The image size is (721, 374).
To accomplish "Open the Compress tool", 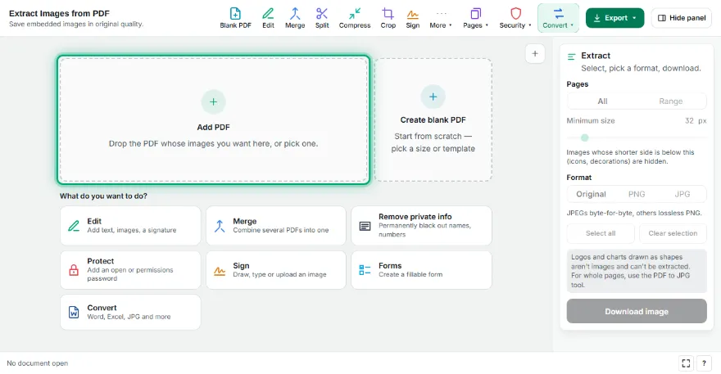I will [x=355, y=18].
